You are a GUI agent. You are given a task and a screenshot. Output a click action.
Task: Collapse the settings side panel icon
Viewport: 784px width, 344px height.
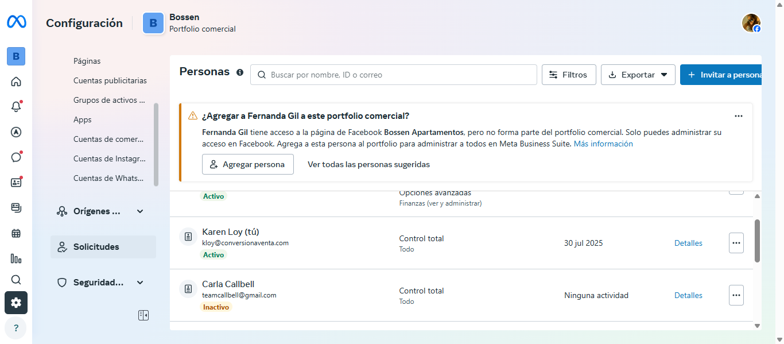point(143,315)
